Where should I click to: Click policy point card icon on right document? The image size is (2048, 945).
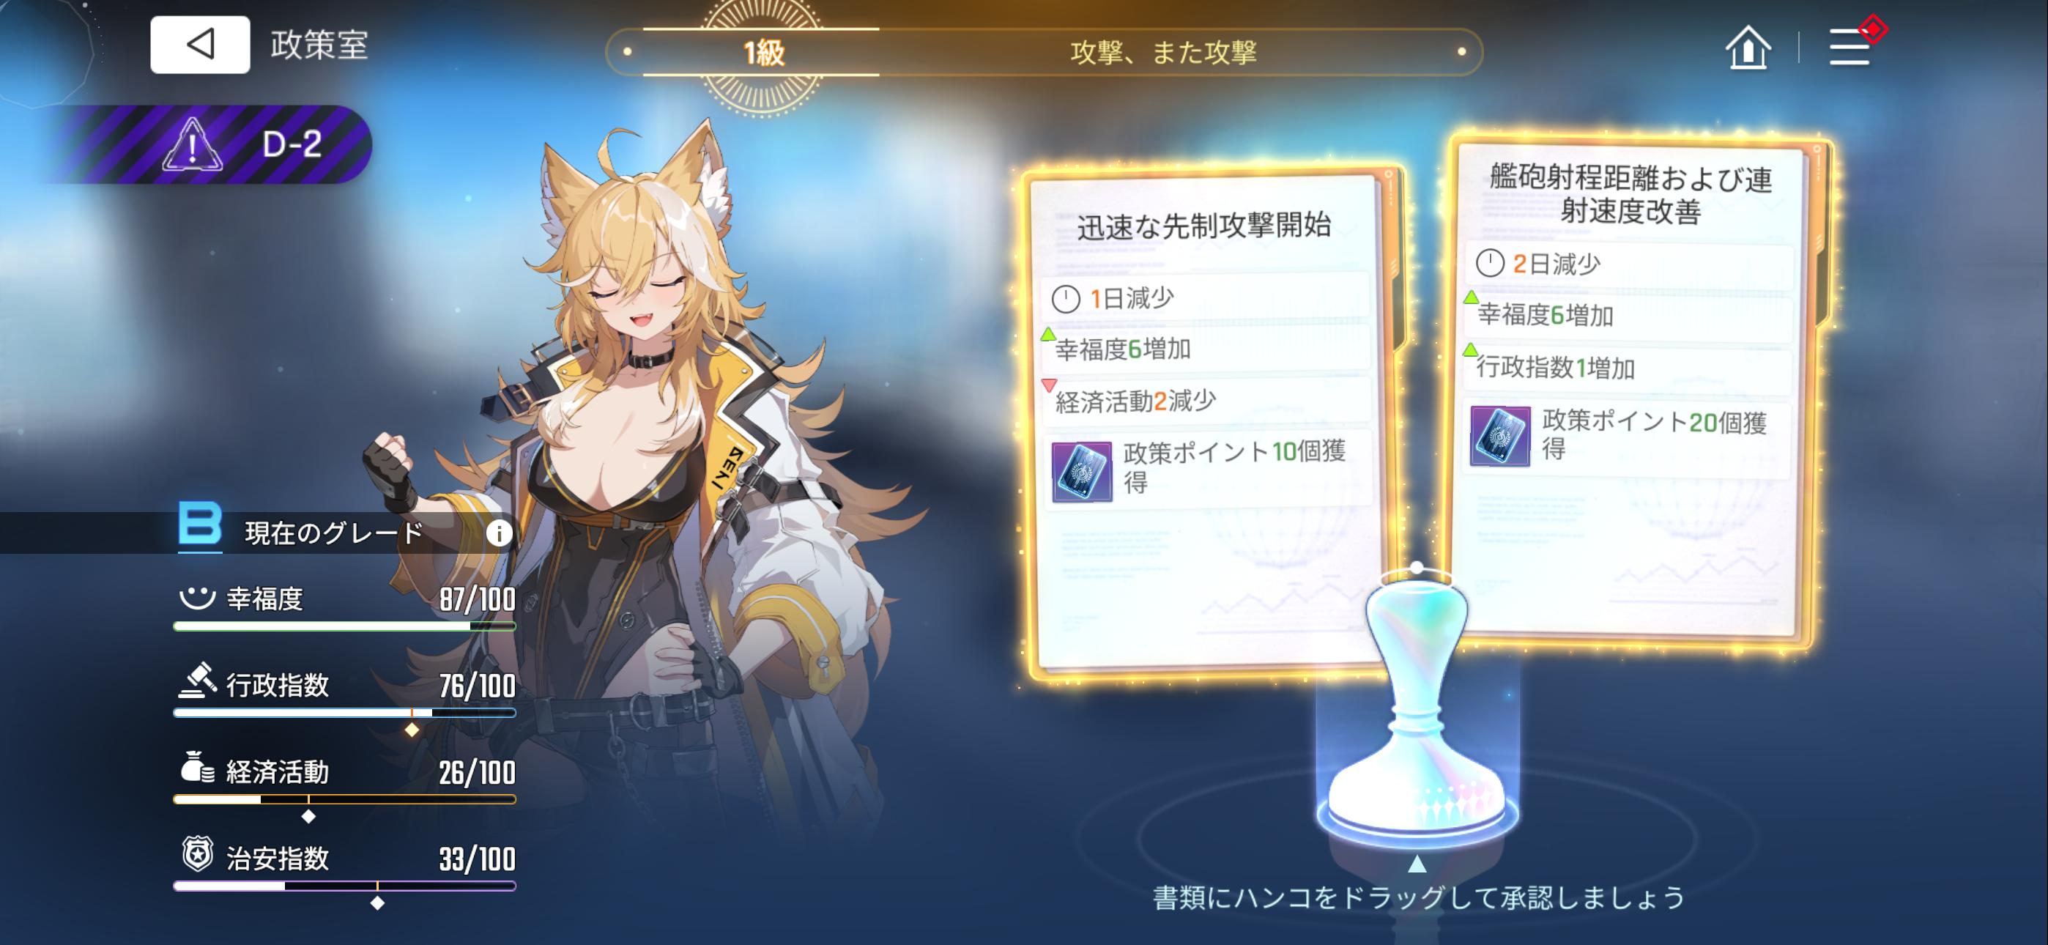[x=1499, y=436]
